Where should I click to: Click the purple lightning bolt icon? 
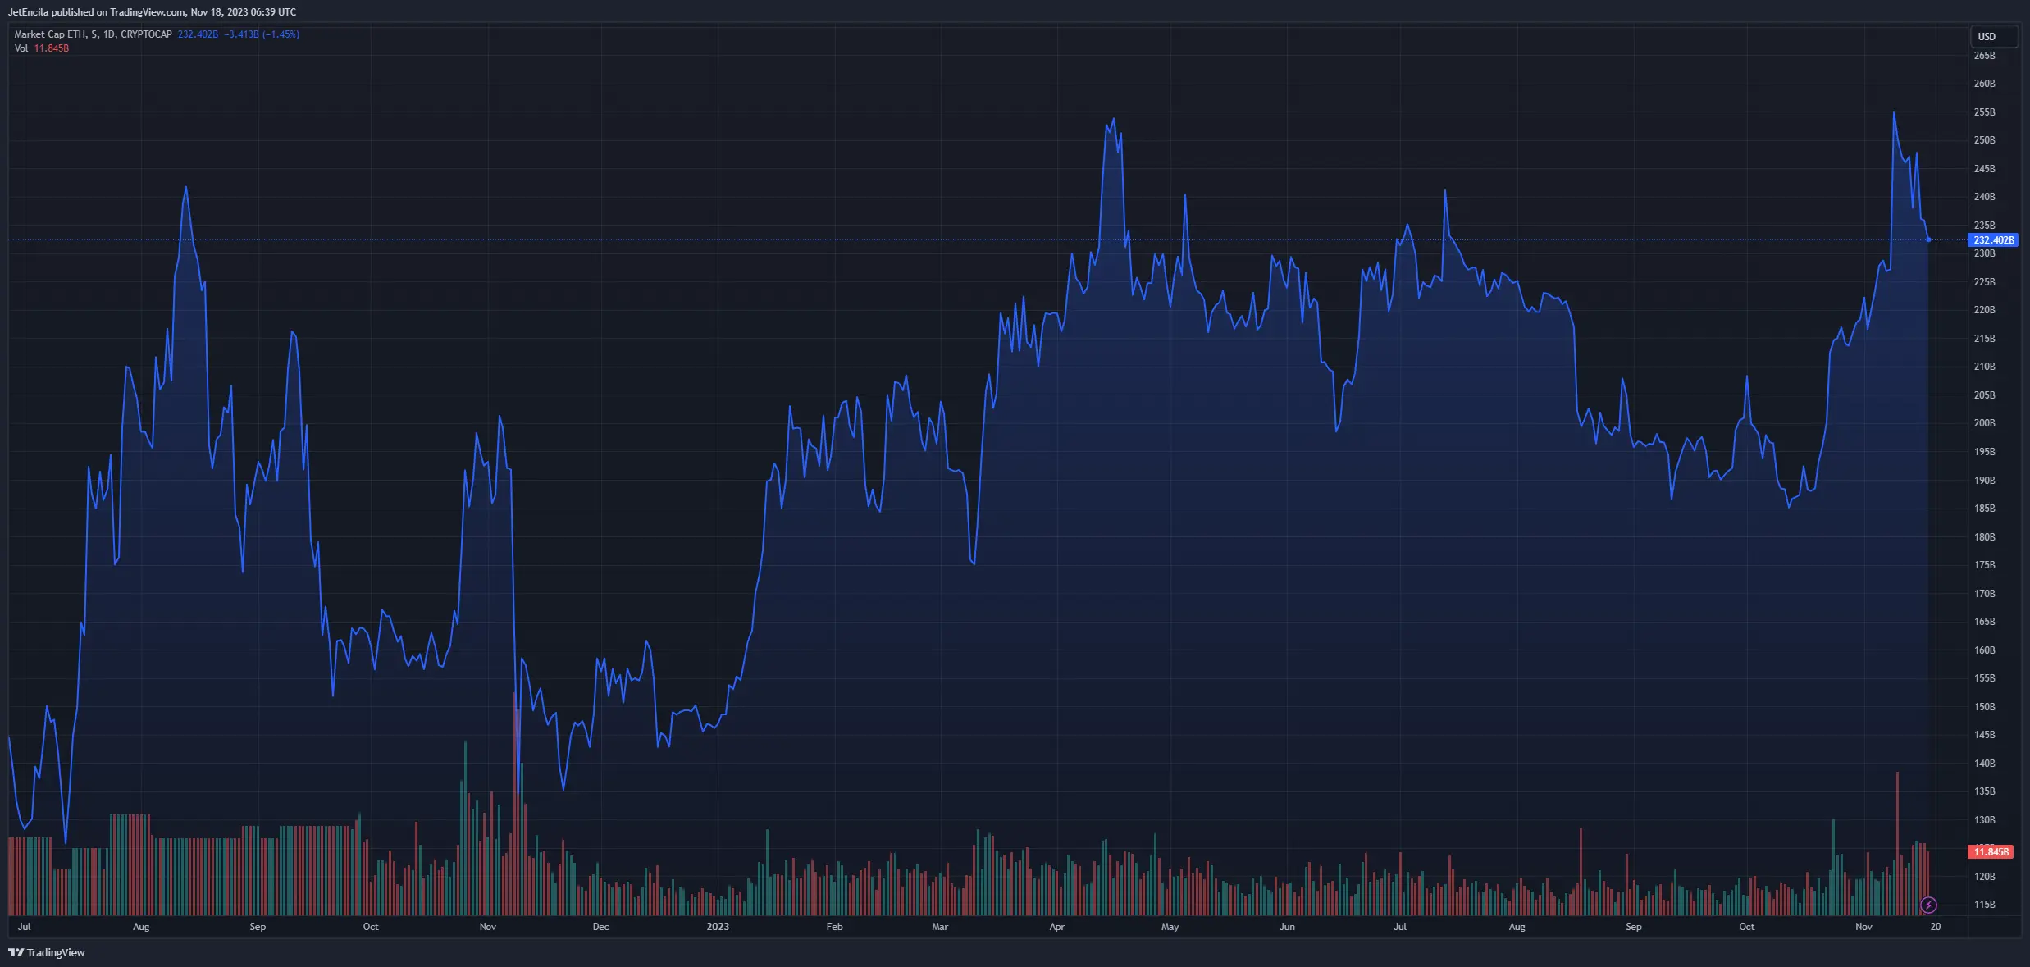1928,905
